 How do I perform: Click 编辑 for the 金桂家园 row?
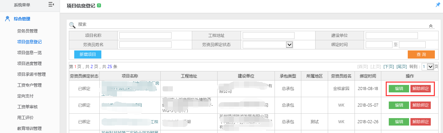[399, 89]
